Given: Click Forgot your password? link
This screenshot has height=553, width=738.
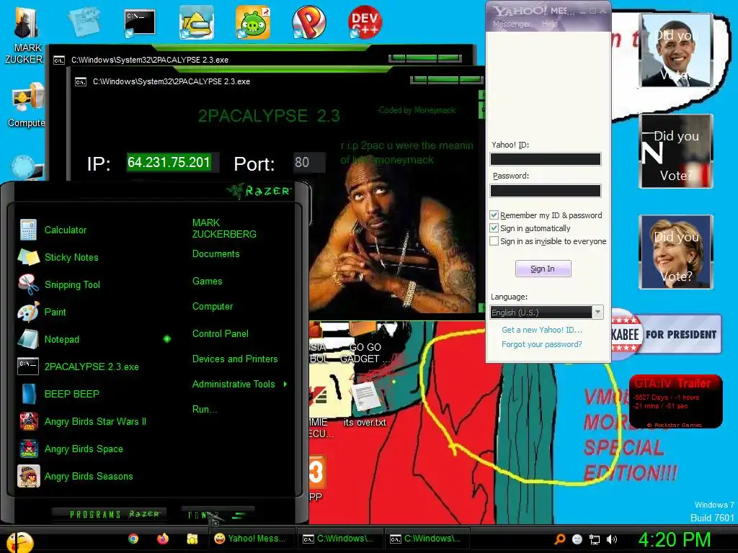Looking at the screenshot, I should coord(542,344).
